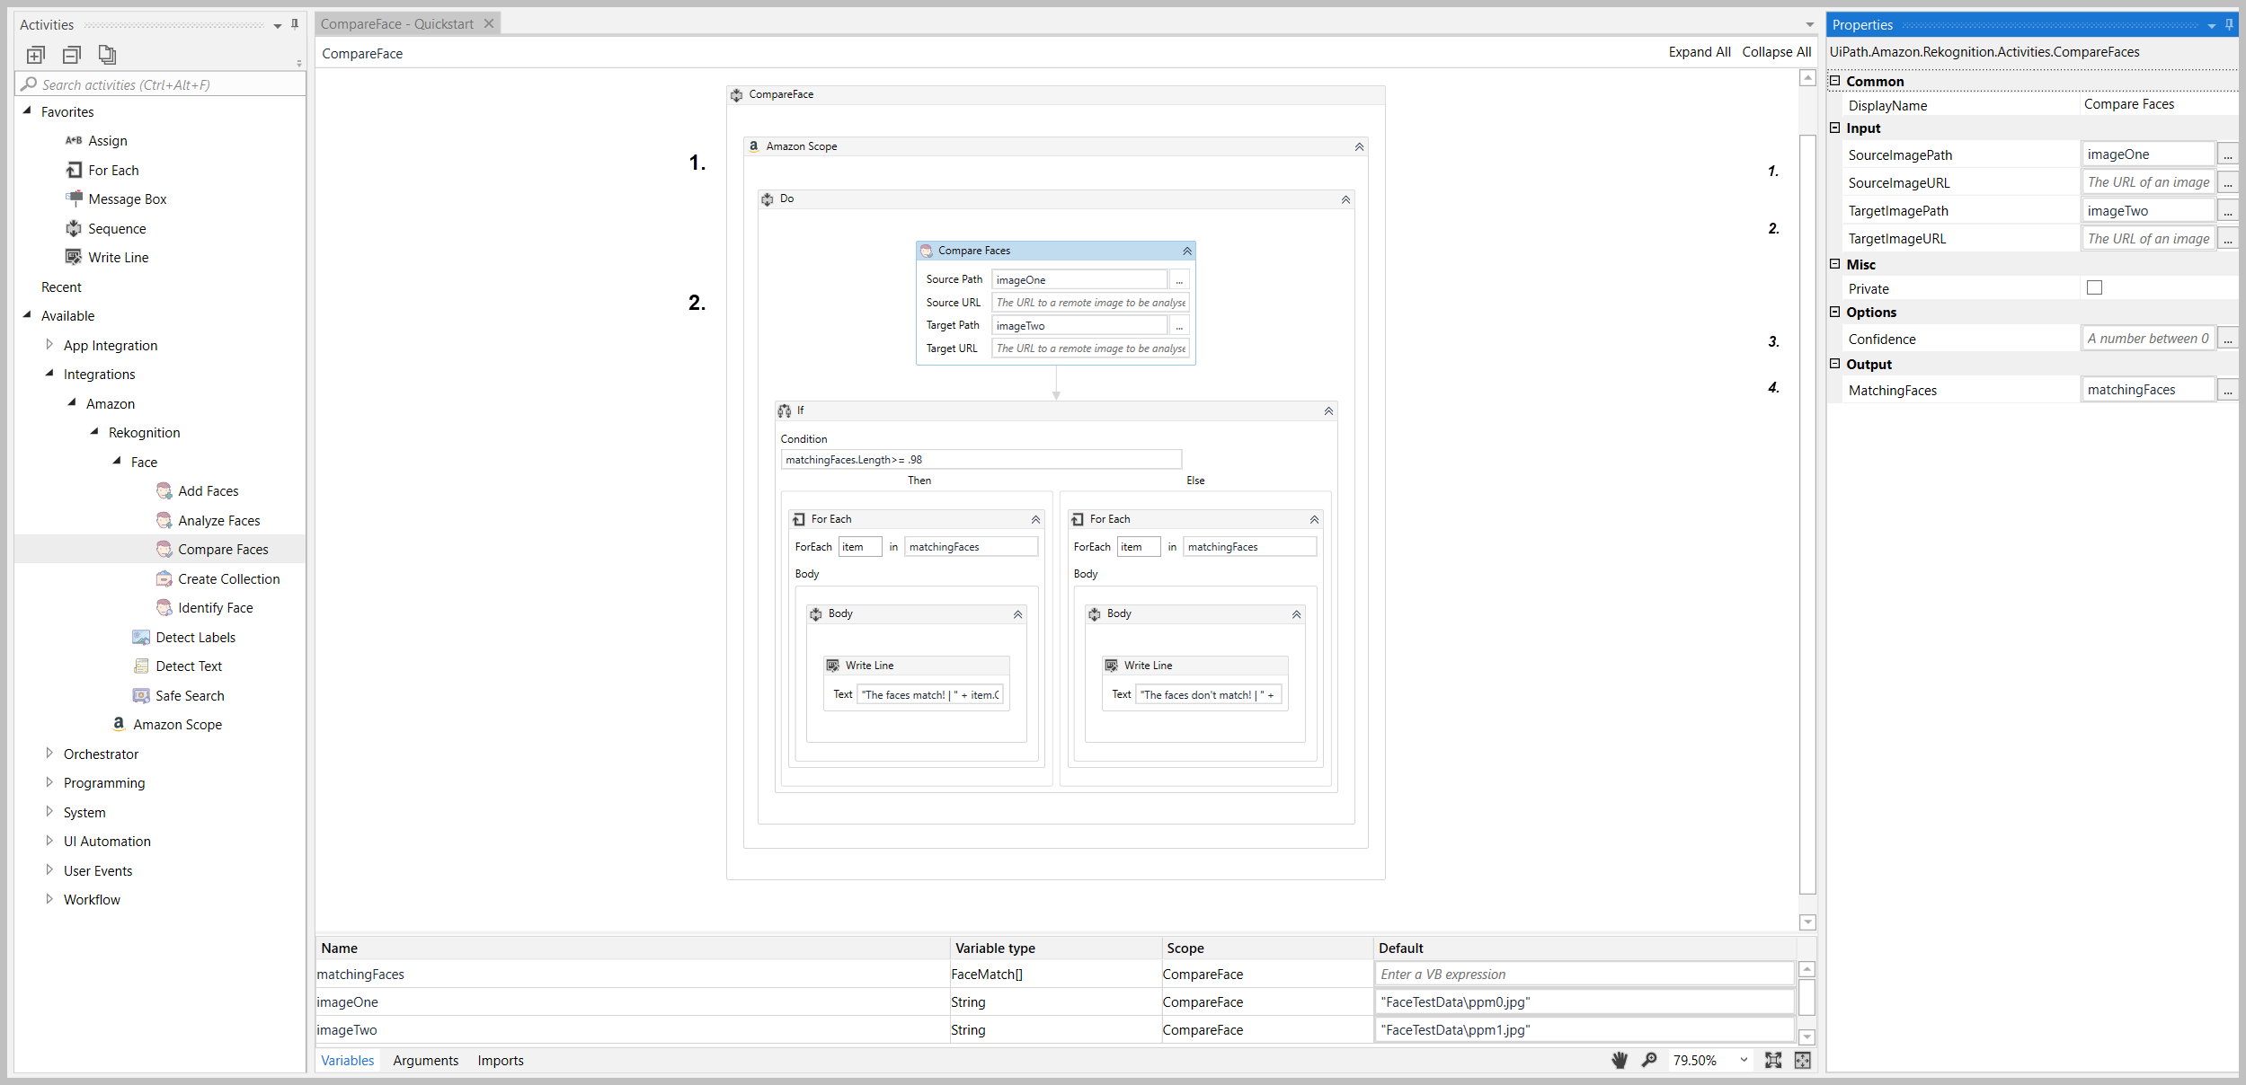Pin the Activities panel
This screenshot has height=1085, width=2246.
point(295,24)
